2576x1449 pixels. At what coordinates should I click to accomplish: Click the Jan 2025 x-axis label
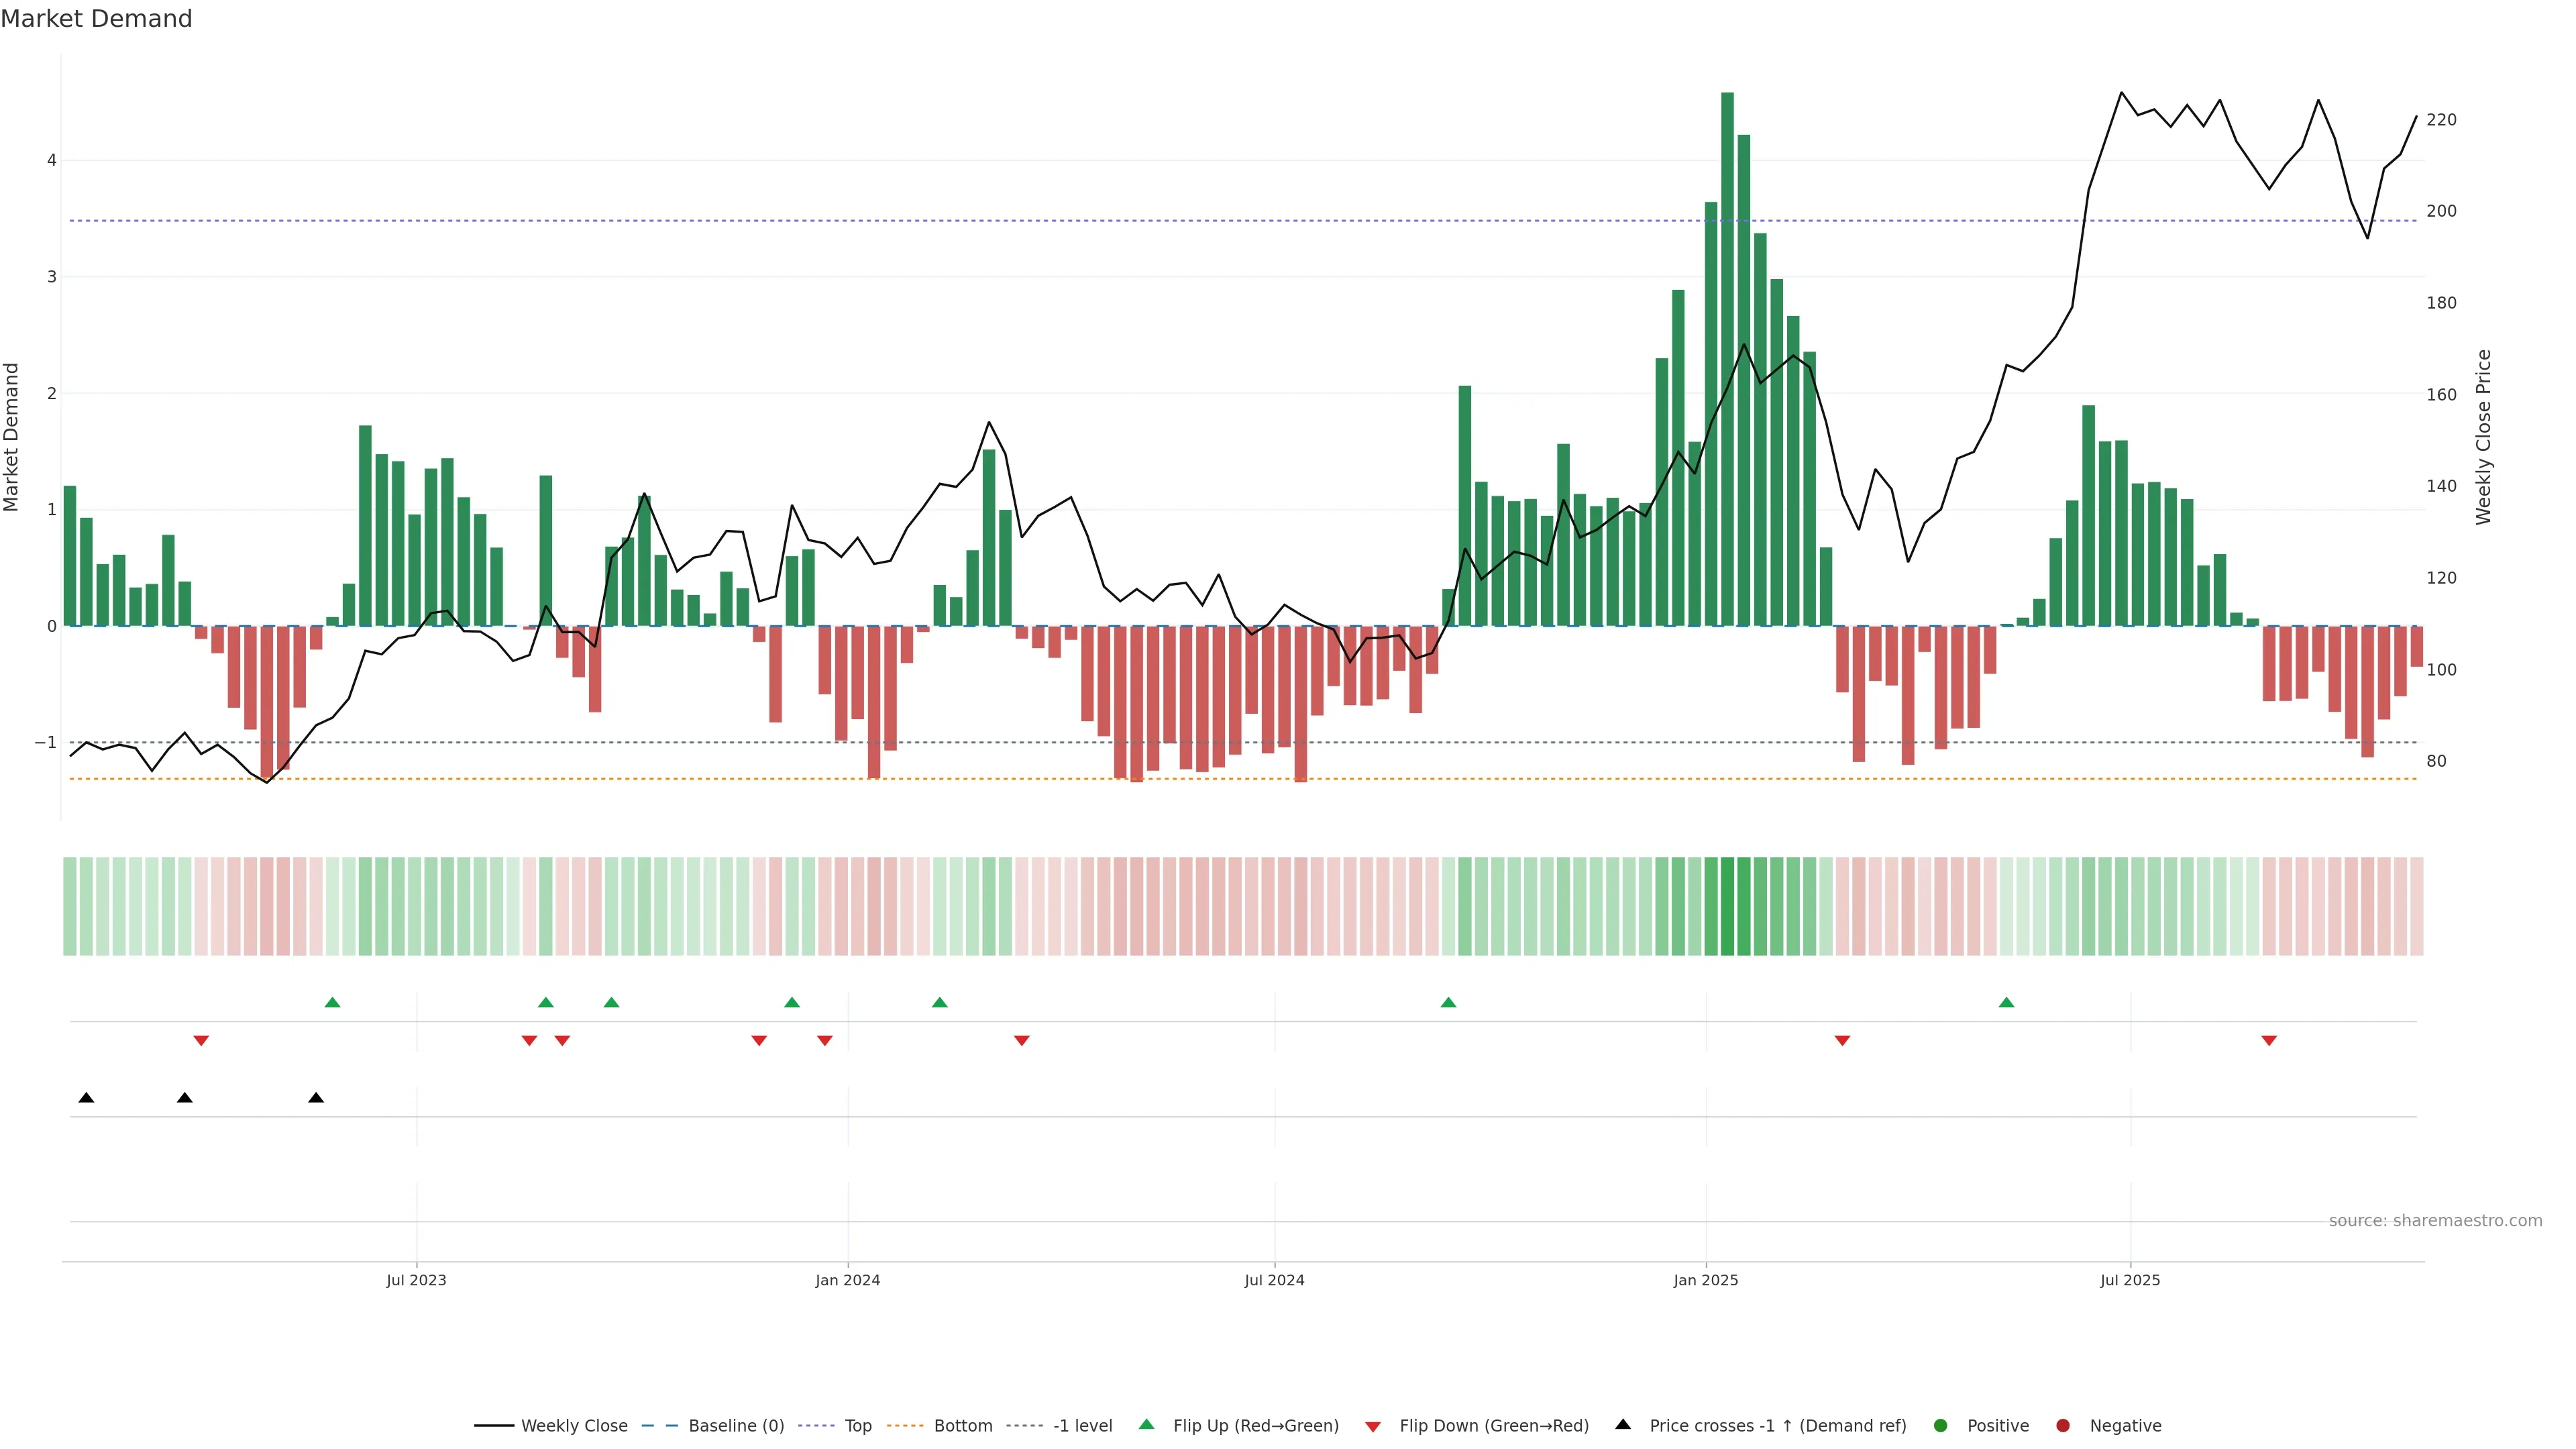coord(1706,1280)
